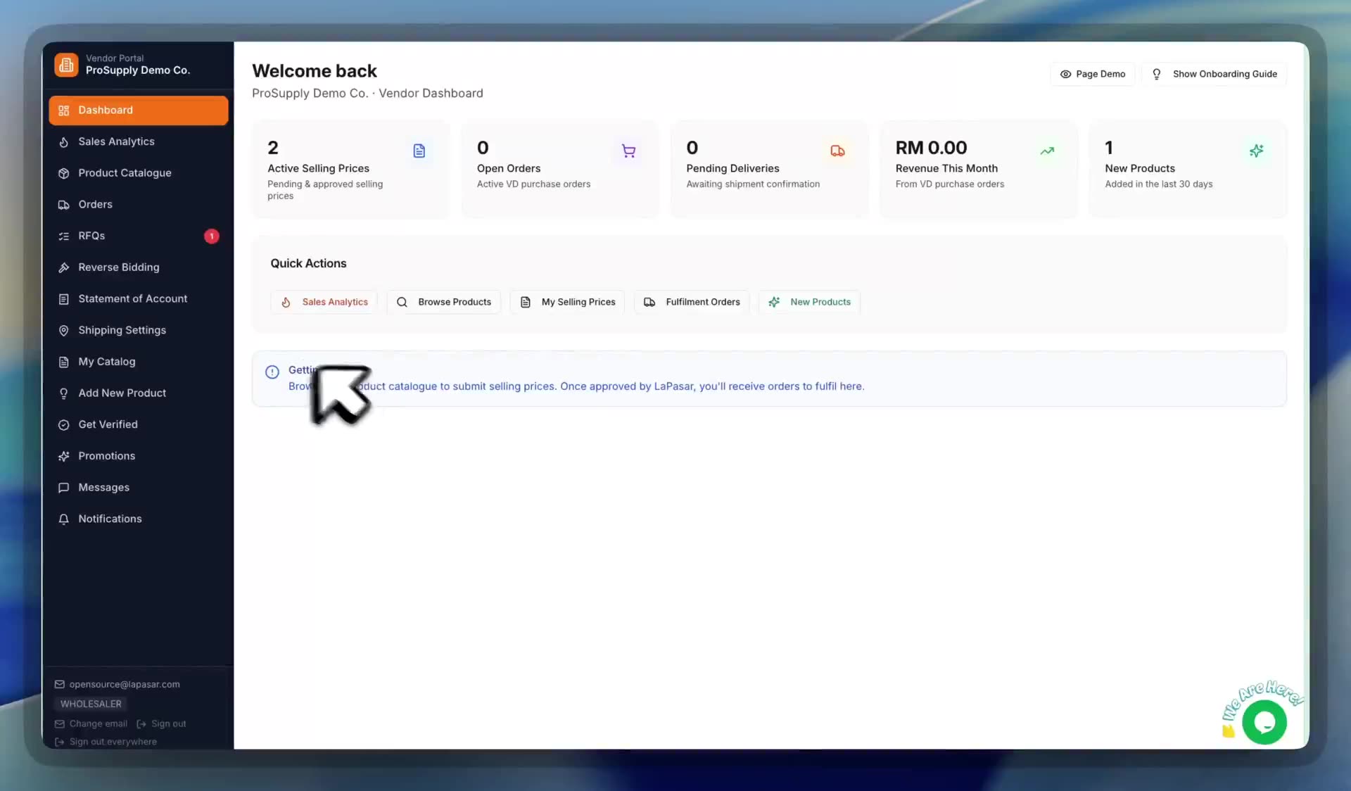Image resolution: width=1351 pixels, height=791 pixels.
Task: Click the Add New Product bulb icon
Action: [63, 393]
